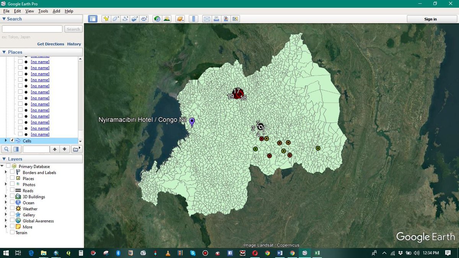
Task: Show the ruler measurement tool
Action: 194,19
